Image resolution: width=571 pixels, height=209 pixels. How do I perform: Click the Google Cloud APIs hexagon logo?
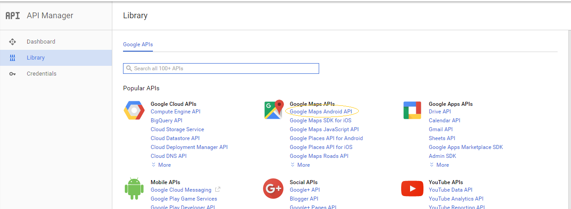coord(134,111)
